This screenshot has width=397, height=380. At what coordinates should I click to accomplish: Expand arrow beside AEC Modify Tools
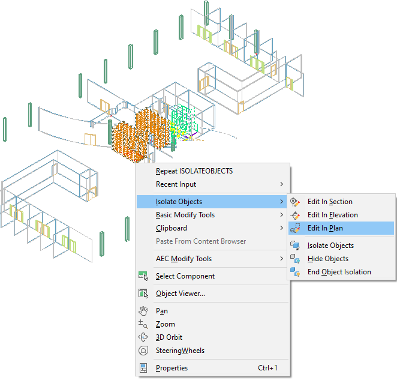tap(281, 259)
